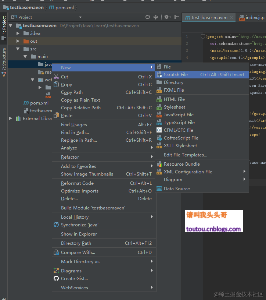
Task: Expand the XML Configuration File submenu arrow
Action: point(244,172)
